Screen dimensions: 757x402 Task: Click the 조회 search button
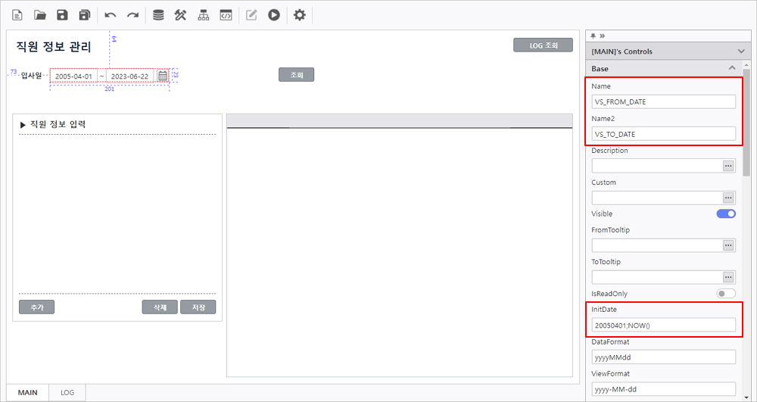(297, 75)
